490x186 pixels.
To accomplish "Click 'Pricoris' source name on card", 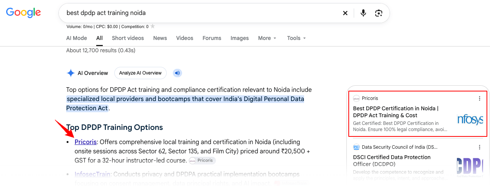I will click(370, 98).
